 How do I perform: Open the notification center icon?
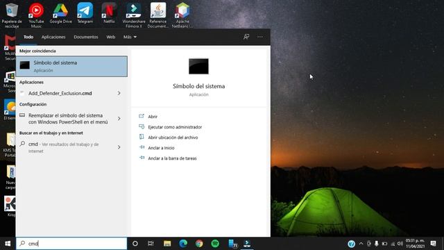tap(433, 244)
